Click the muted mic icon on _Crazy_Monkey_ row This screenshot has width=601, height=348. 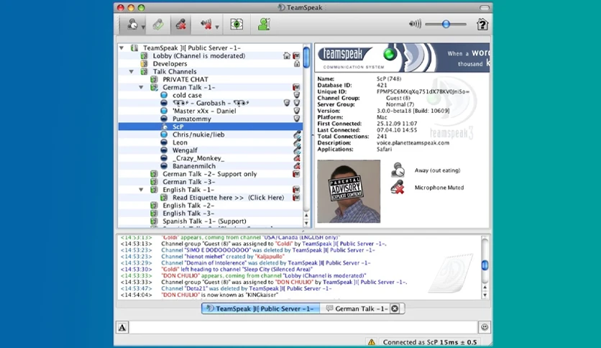click(x=297, y=158)
